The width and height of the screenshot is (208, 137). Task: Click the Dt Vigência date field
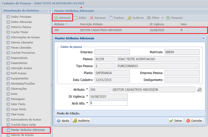[x=108, y=96]
